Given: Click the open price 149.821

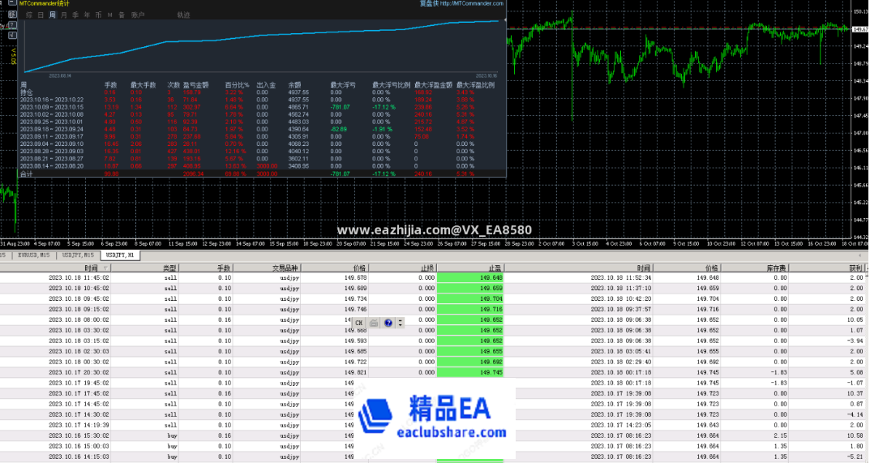Looking at the screenshot, I should pyautogui.click(x=356, y=372).
